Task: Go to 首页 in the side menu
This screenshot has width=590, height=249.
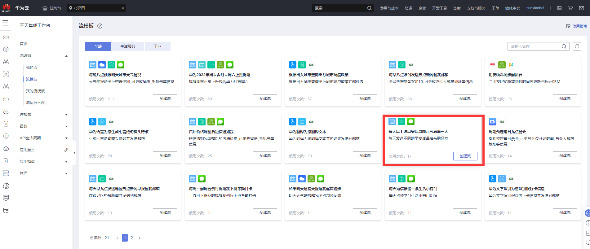Action: coord(24,44)
